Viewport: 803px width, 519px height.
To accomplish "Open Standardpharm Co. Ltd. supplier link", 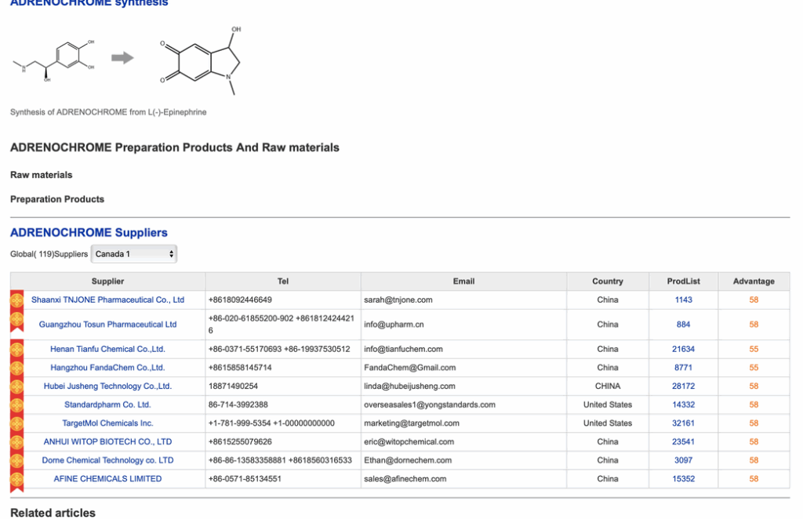I will click(x=107, y=405).
